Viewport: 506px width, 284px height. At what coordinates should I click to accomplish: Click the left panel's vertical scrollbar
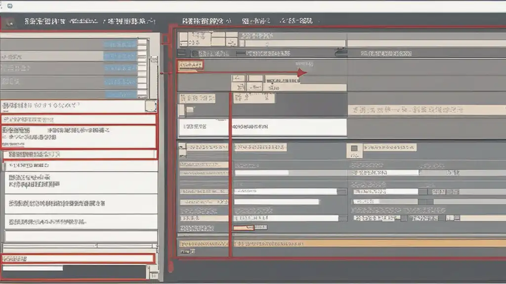154,76
